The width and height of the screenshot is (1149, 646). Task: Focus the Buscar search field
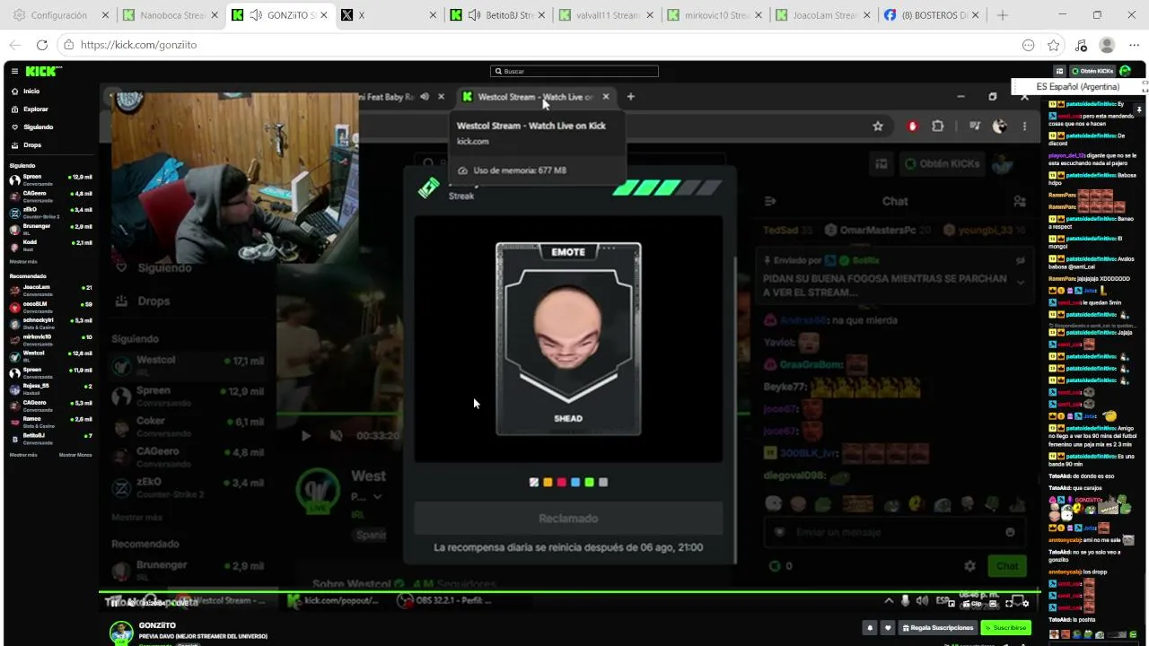pyautogui.click(x=574, y=71)
